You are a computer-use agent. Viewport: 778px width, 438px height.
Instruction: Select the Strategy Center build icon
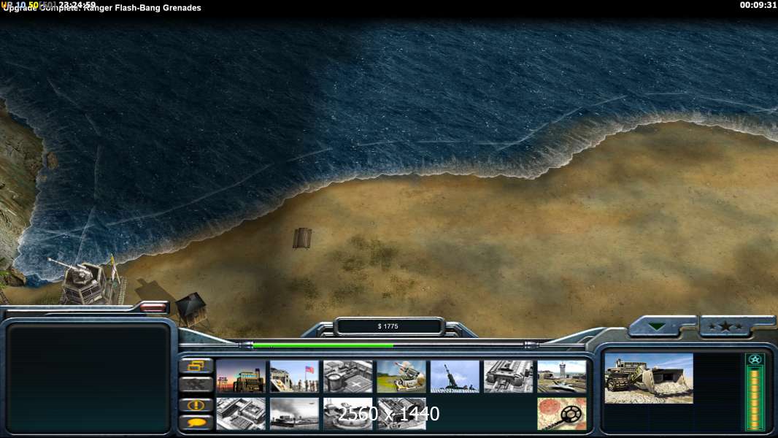[241, 414]
